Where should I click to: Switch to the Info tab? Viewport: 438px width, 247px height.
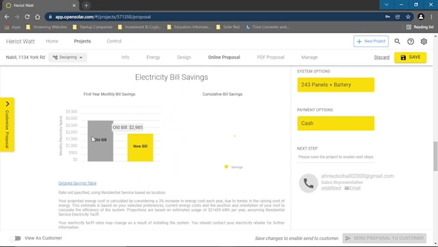pyautogui.click(x=125, y=57)
